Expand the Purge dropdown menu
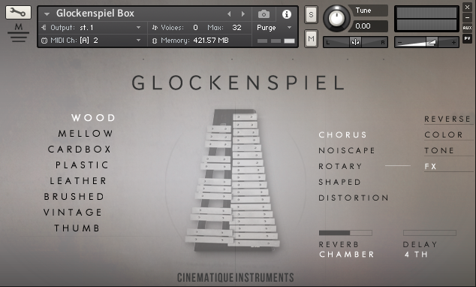 click(x=274, y=28)
